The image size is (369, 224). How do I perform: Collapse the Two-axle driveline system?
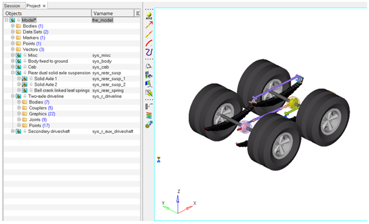point(13,96)
